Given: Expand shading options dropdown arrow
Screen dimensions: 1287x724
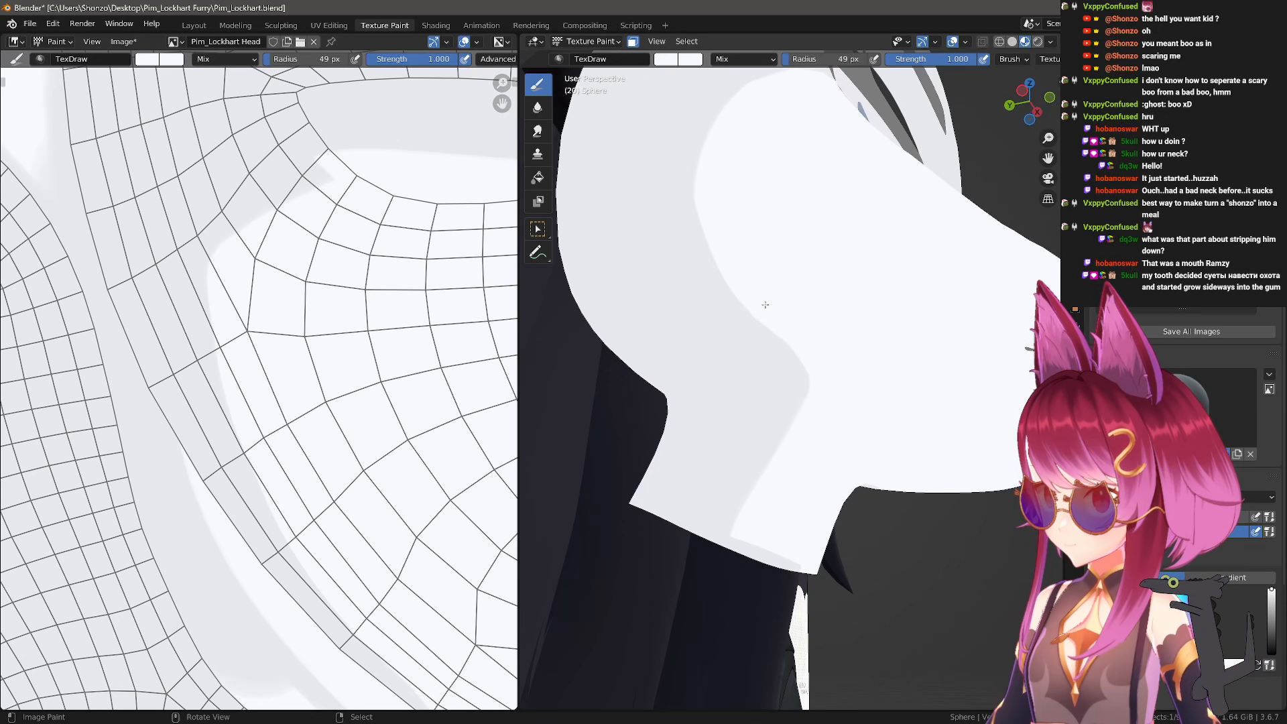Looking at the screenshot, I should [x=1050, y=42].
